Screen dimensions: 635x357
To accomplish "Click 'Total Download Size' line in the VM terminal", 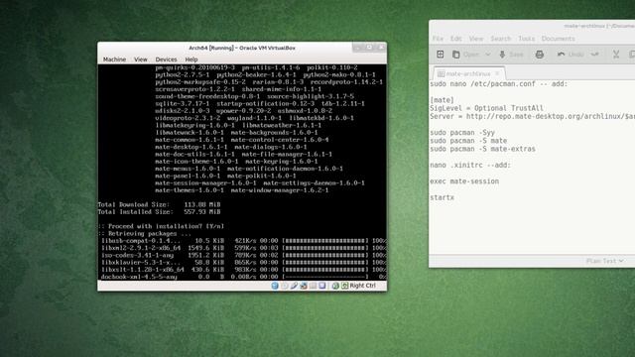I will pos(159,205).
